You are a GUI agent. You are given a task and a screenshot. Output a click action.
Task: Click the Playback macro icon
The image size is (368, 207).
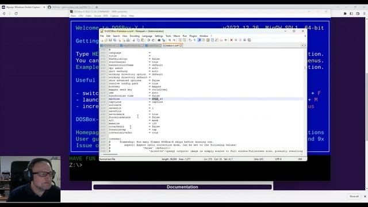pyautogui.click(x=240, y=40)
